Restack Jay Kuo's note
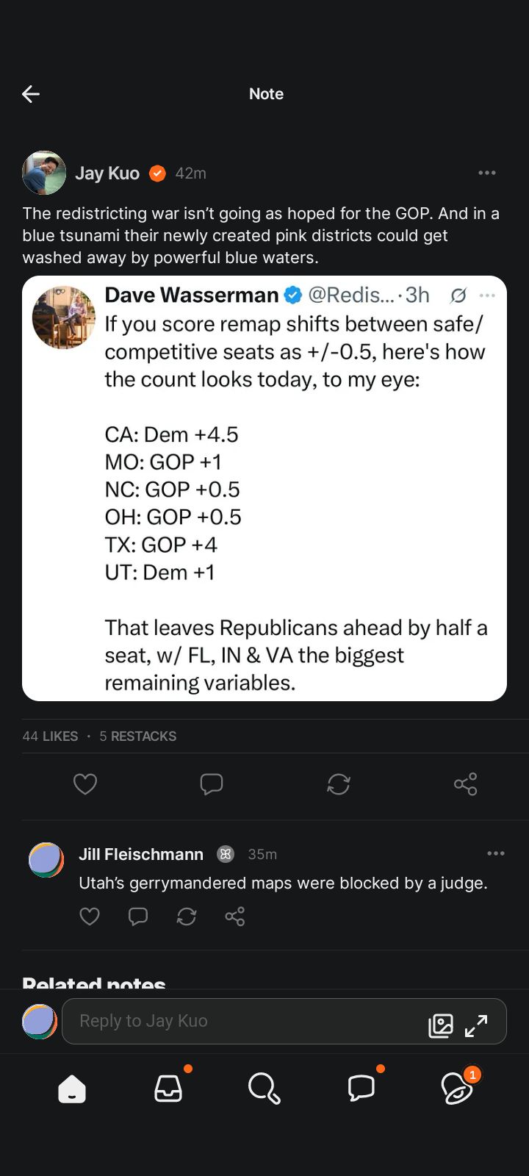529x1176 pixels. (339, 784)
